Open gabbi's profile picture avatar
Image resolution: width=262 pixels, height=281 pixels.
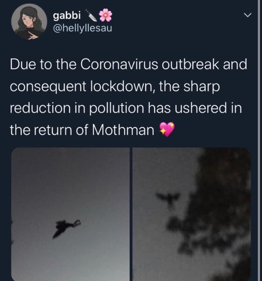[29, 21]
